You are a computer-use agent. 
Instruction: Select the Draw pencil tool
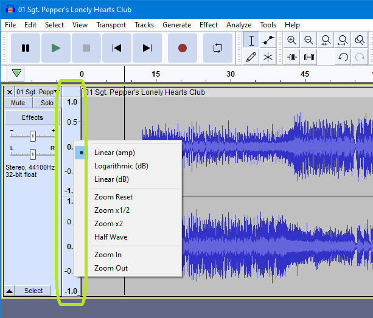[251, 57]
